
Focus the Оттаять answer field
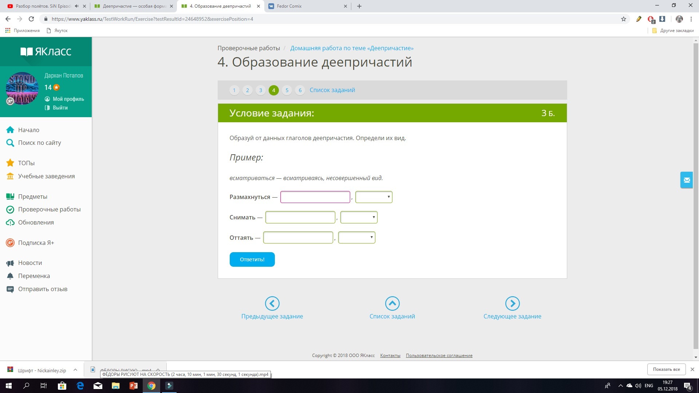click(x=298, y=238)
